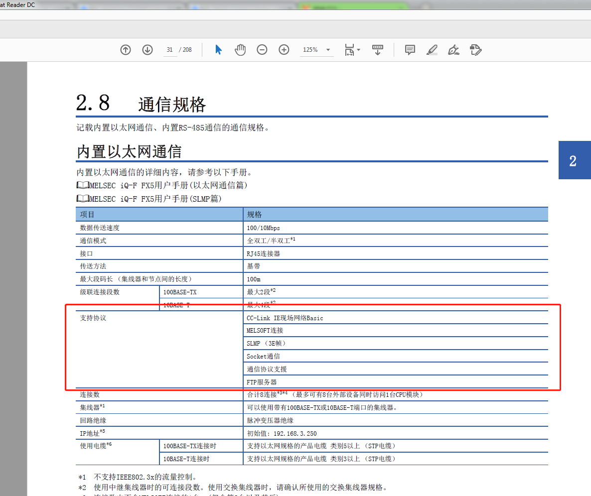Go to previous page with up arrow

click(x=126, y=50)
